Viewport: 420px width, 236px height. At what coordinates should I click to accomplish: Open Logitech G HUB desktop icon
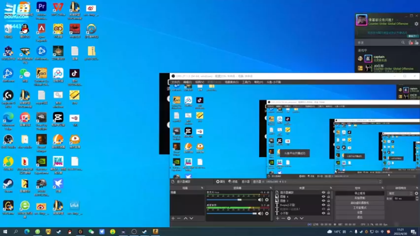(x=8, y=99)
